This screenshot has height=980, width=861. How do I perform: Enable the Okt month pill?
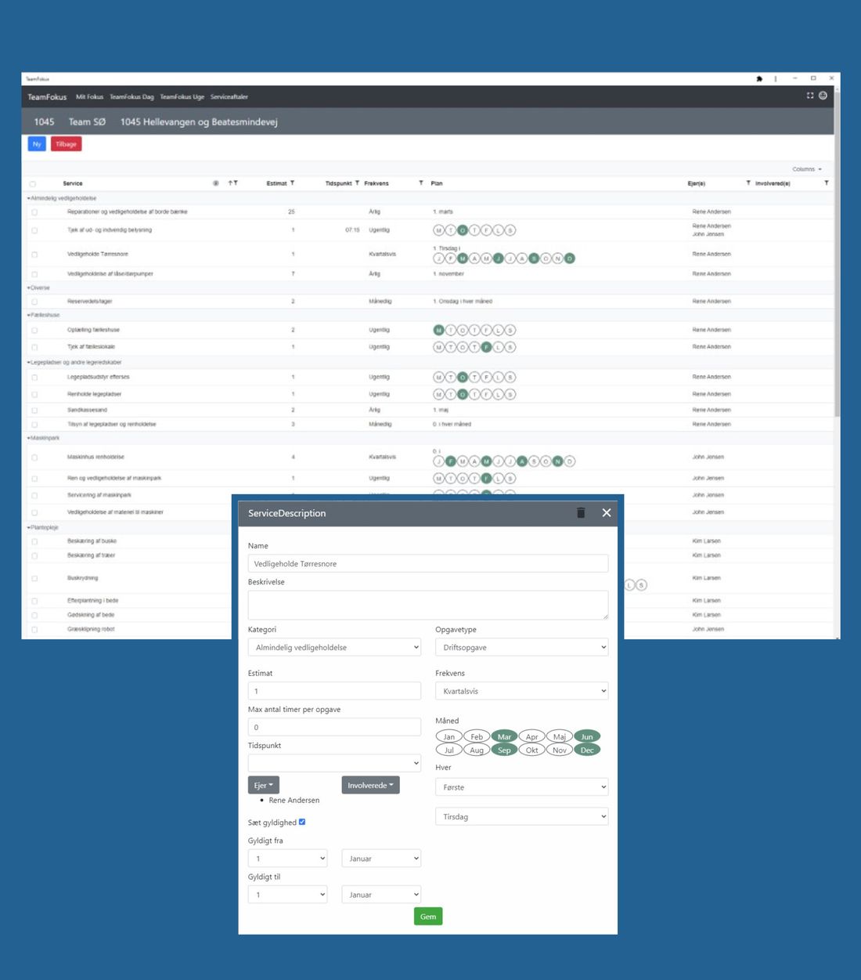(x=532, y=750)
